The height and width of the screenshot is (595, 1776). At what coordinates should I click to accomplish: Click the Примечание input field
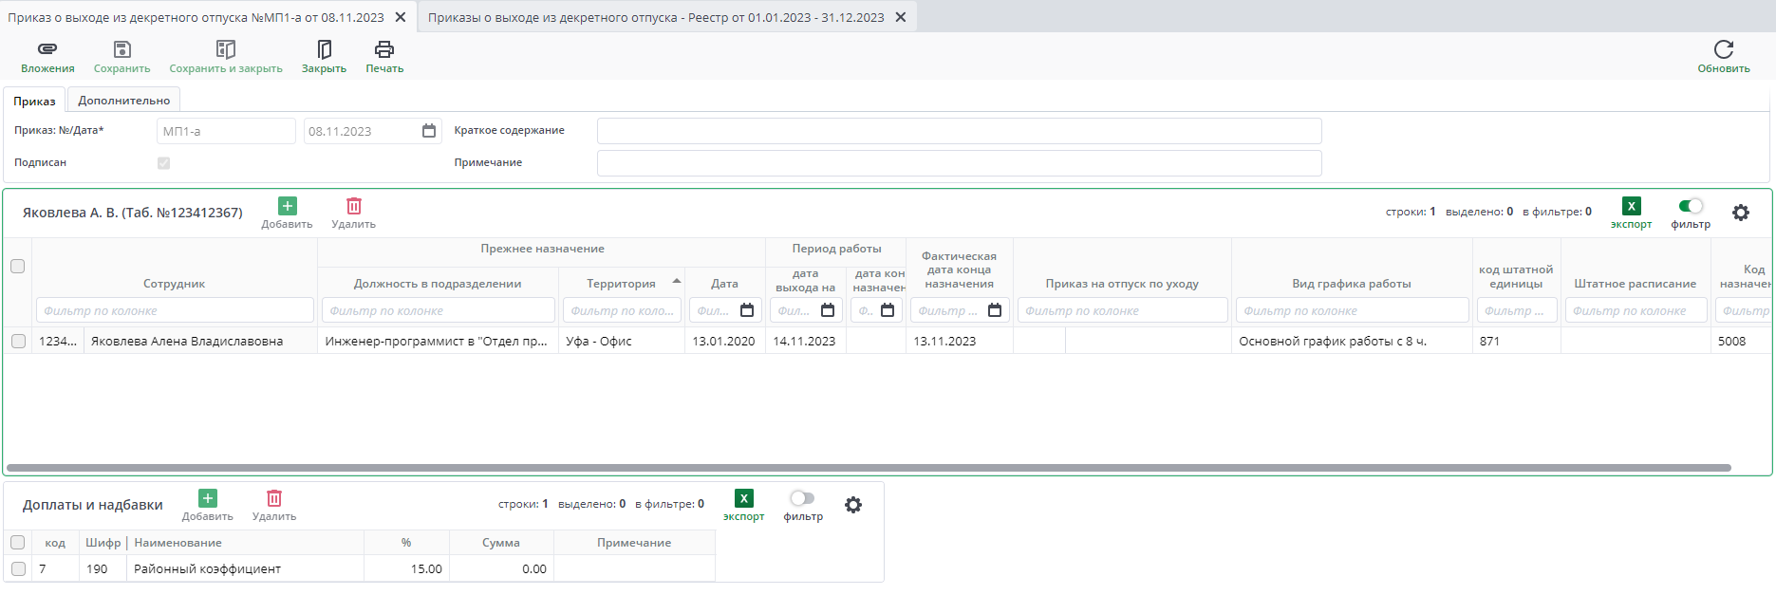959,163
